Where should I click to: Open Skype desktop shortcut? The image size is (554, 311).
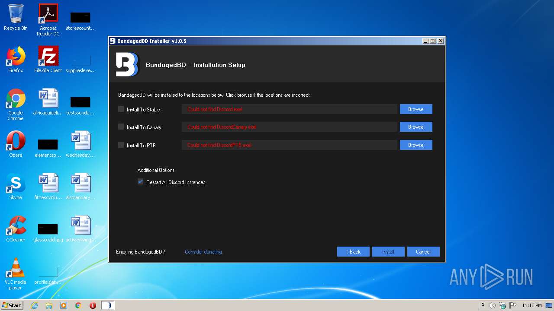click(x=16, y=187)
